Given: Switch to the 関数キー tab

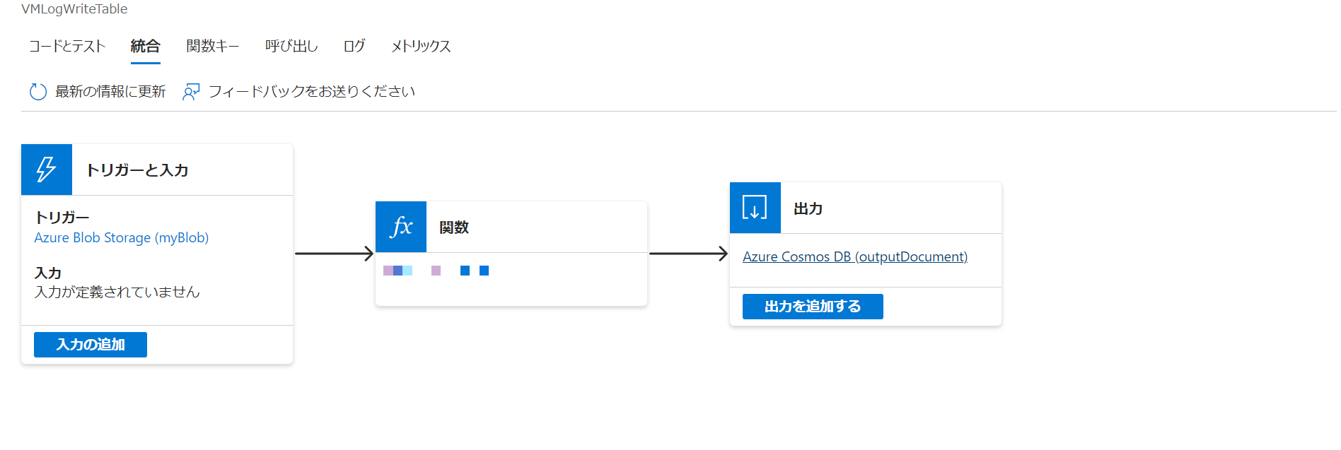Looking at the screenshot, I should pyautogui.click(x=213, y=46).
